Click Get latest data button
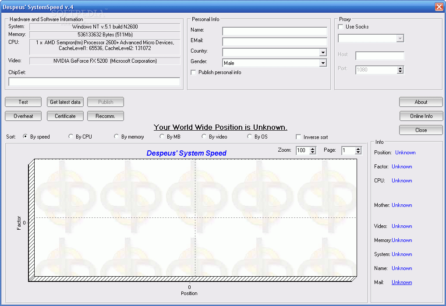Image resolution: width=446 pixels, height=306 pixels. tap(65, 102)
